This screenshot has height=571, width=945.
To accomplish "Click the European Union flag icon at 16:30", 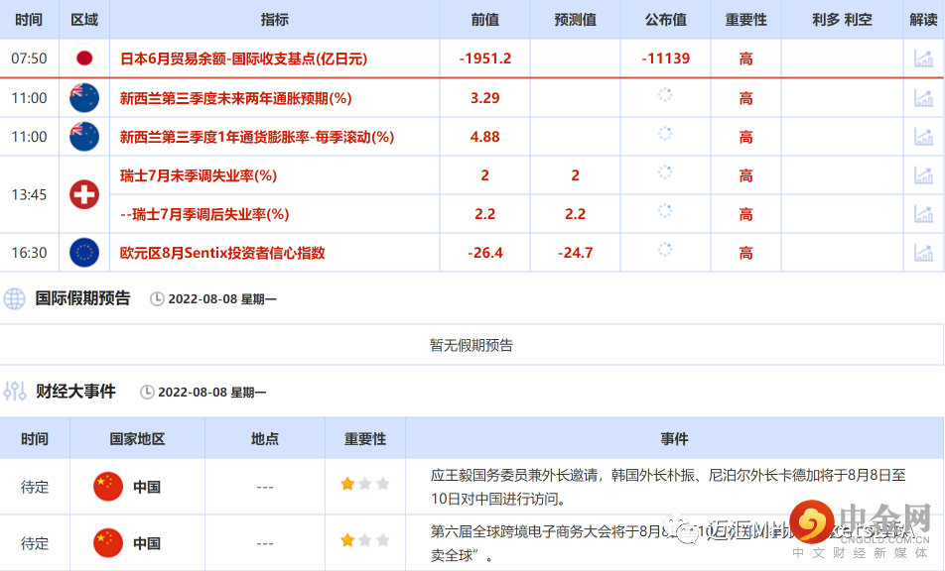I will click(84, 253).
